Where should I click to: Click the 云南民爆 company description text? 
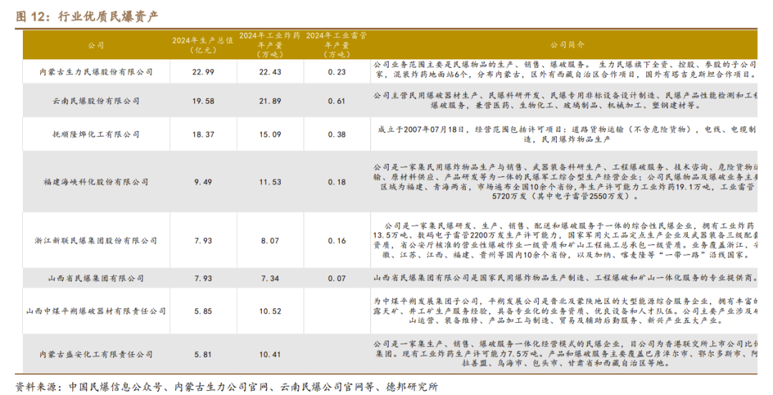point(565,100)
